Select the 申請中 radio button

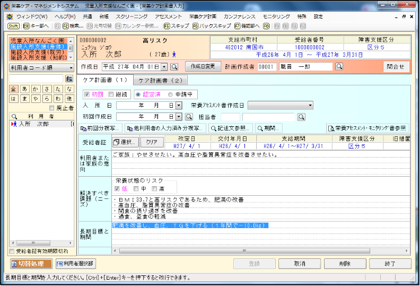(x=170, y=94)
